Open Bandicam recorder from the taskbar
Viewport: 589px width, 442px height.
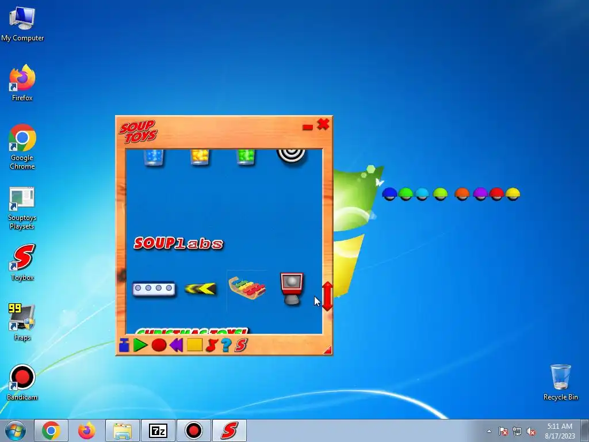click(x=194, y=430)
